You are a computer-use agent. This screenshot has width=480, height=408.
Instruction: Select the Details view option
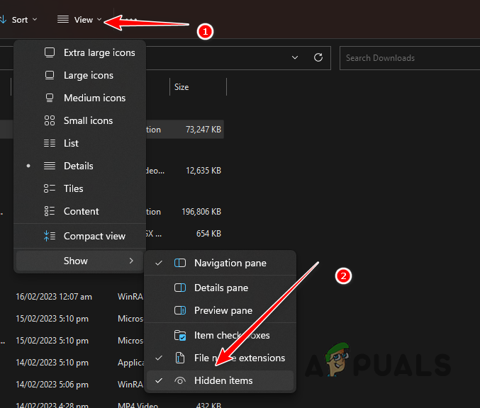click(79, 166)
